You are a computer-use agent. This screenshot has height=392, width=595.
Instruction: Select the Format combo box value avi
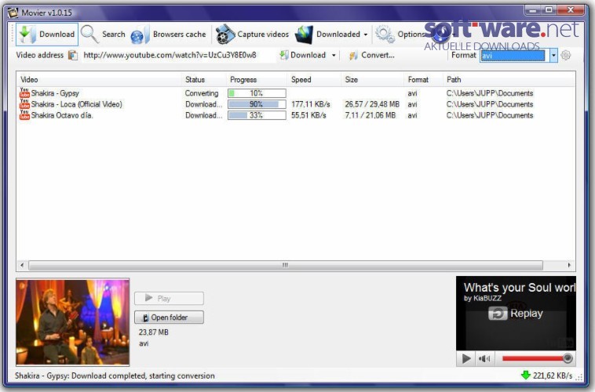coord(513,56)
